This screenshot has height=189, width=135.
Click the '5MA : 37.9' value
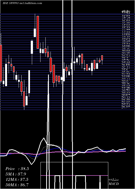[16, 174]
